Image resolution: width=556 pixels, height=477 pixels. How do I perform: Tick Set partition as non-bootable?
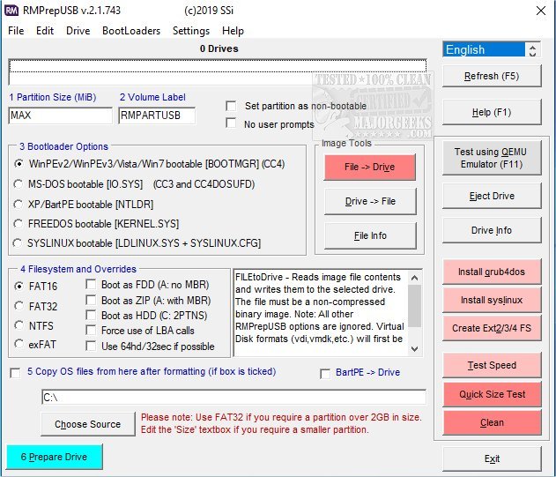point(231,106)
